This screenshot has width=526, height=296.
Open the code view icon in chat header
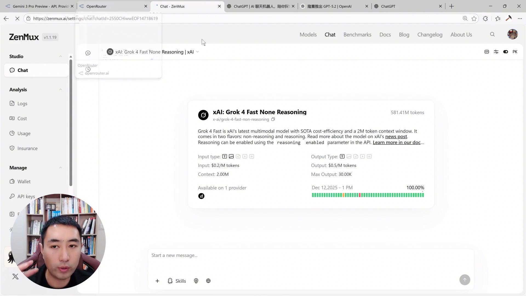487,52
